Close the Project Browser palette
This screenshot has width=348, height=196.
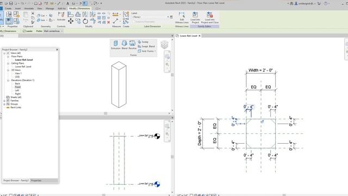pyautogui.click(x=57, y=50)
